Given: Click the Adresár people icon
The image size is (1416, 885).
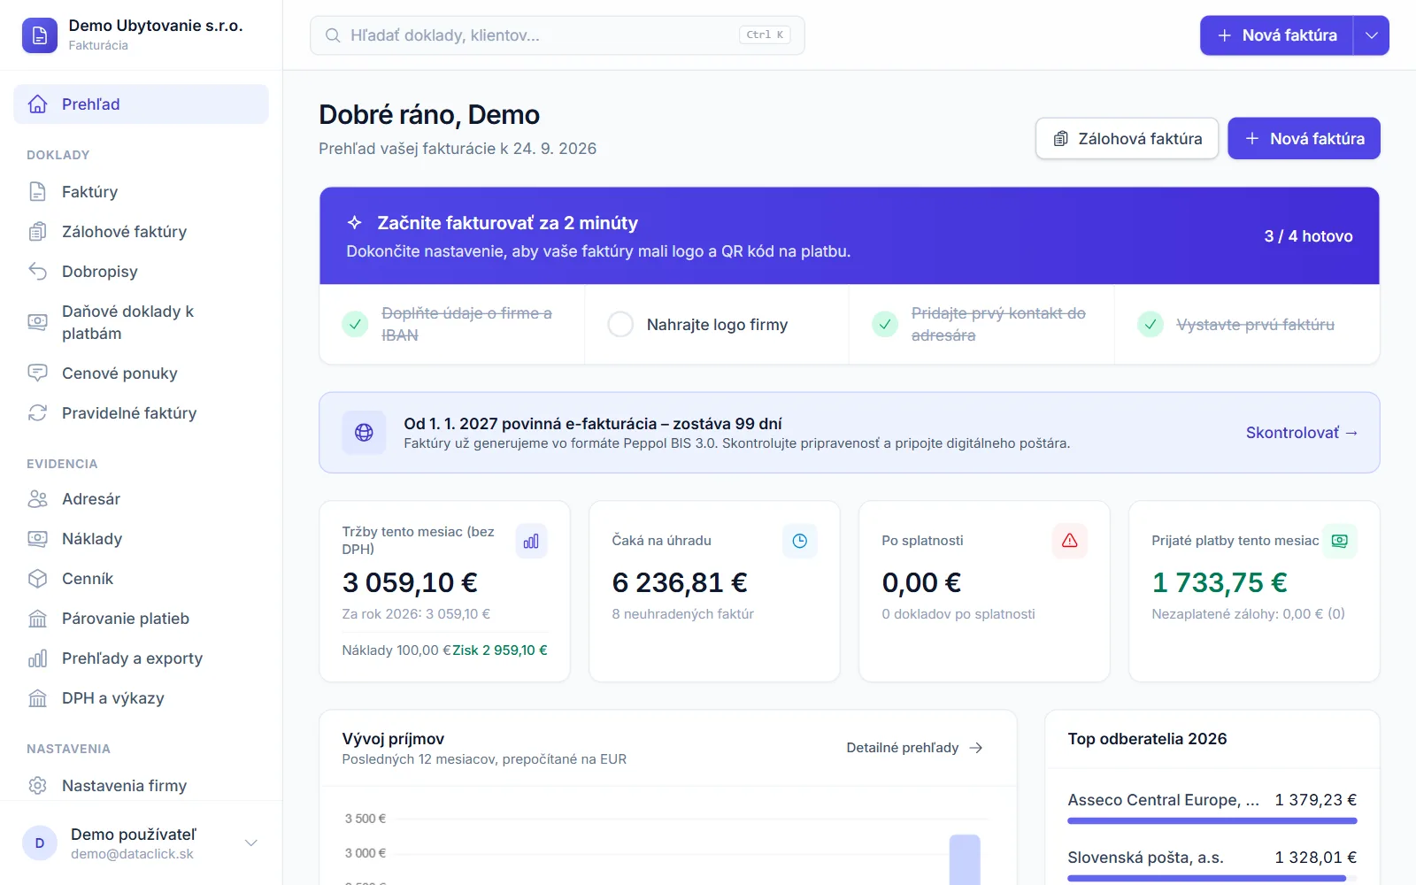Looking at the screenshot, I should click(x=37, y=499).
